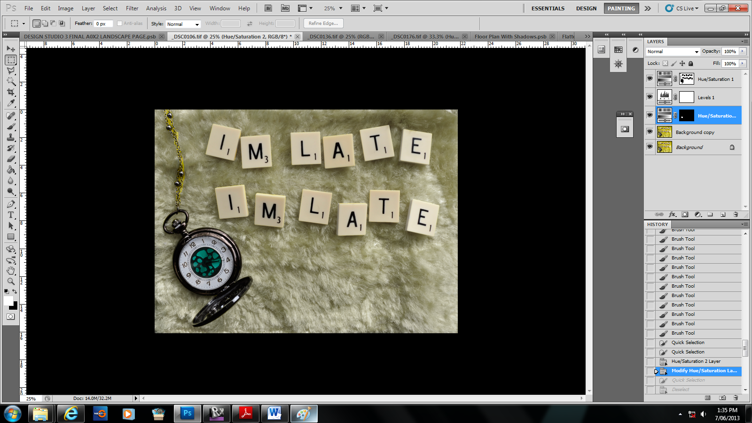Select the Rectangular Marquee tool in toolbox
The width and height of the screenshot is (752, 423).
point(11,60)
